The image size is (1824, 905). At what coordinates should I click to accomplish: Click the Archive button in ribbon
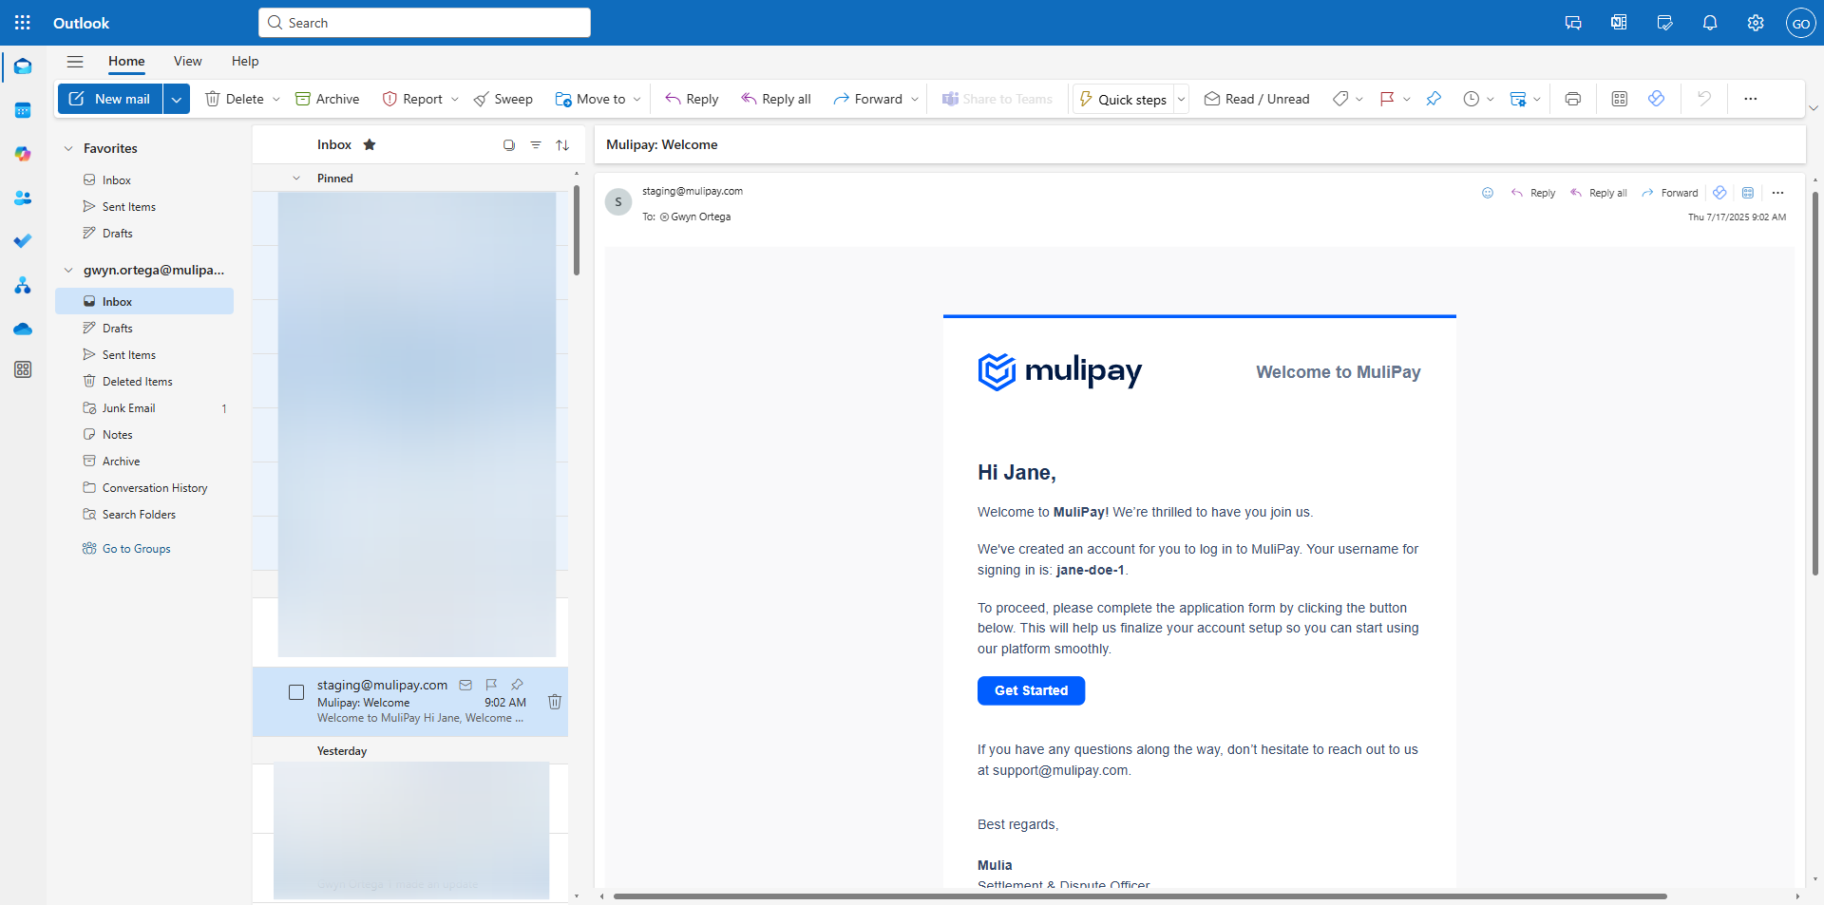pyautogui.click(x=327, y=99)
